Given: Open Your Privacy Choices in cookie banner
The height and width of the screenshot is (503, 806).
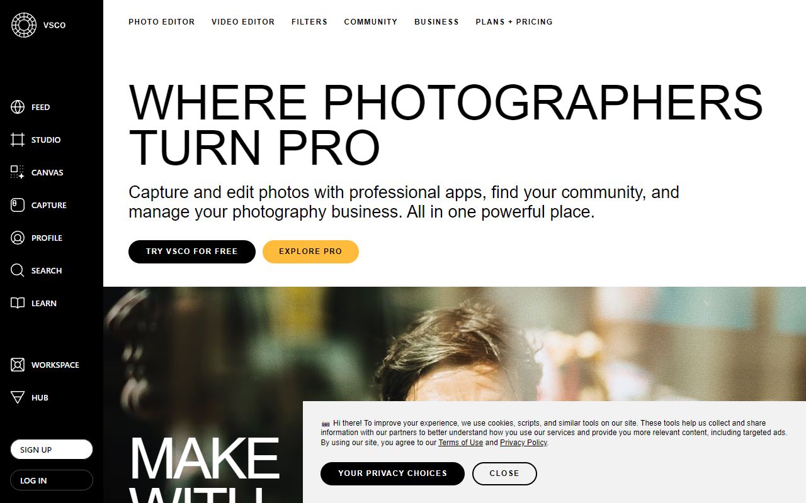Looking at the screenshot, I should pos(392,473).
